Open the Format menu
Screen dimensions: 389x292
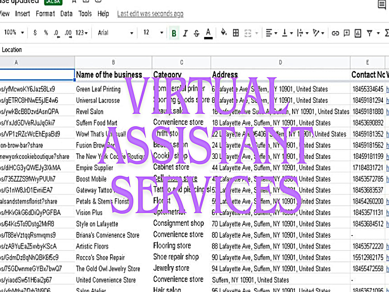(45, 13)
